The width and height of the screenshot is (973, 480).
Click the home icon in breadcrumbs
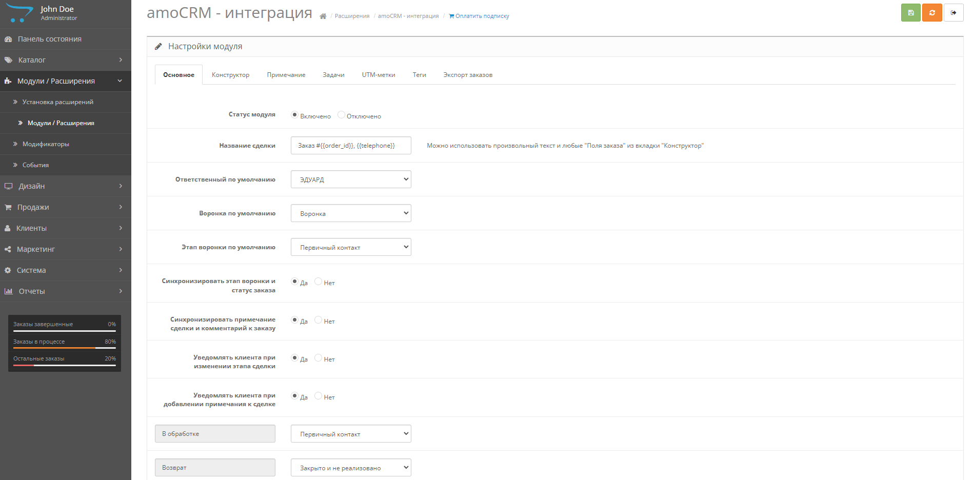pos(323,16)
